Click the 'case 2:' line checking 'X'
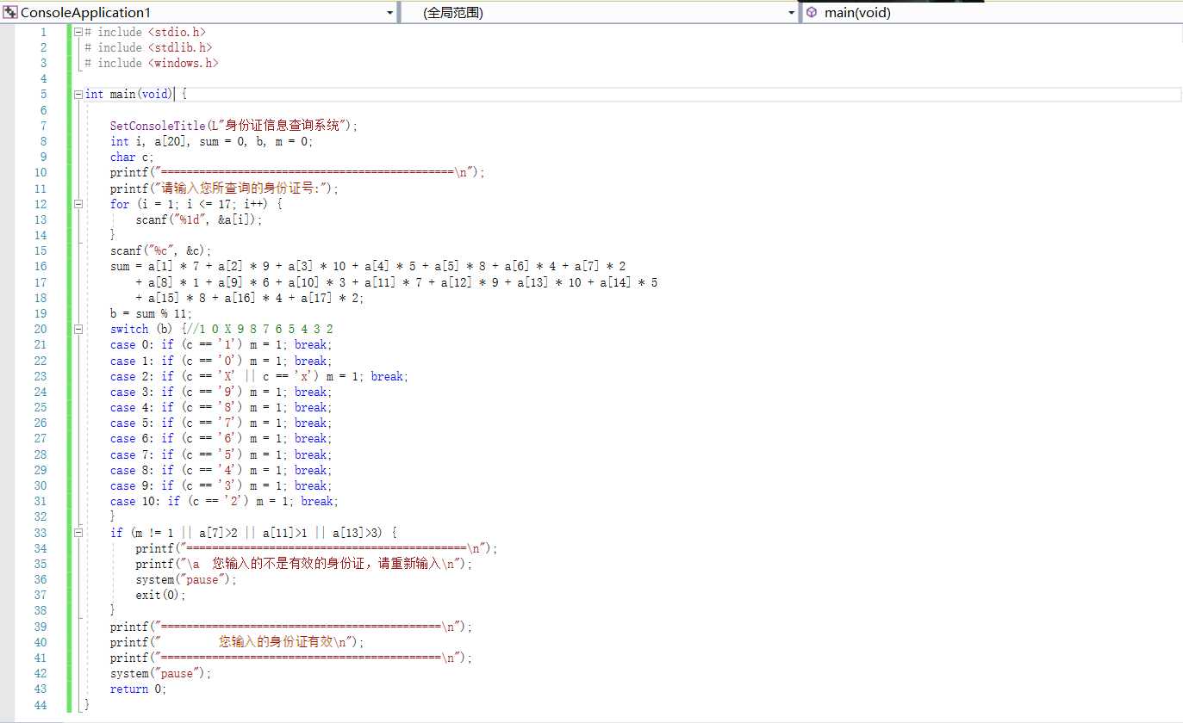The width and height of the screenshot is (1183, 723). coord(258,376)
